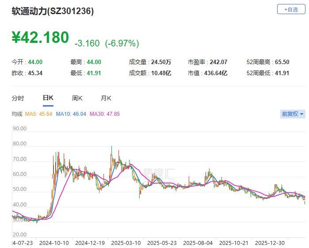Click the 2025-05-23 date label
Viewport: 309px width, 248px height.
tap(162, 243)
